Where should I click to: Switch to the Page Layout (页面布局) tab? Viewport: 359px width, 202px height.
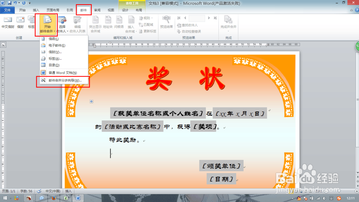53,10
